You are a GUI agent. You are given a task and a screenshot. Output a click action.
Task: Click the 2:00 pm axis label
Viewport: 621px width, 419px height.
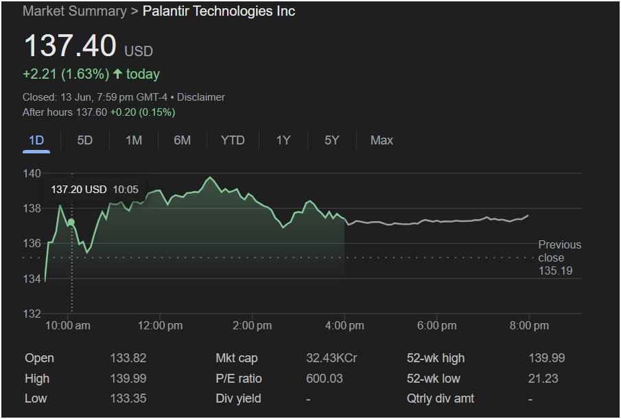253,326
